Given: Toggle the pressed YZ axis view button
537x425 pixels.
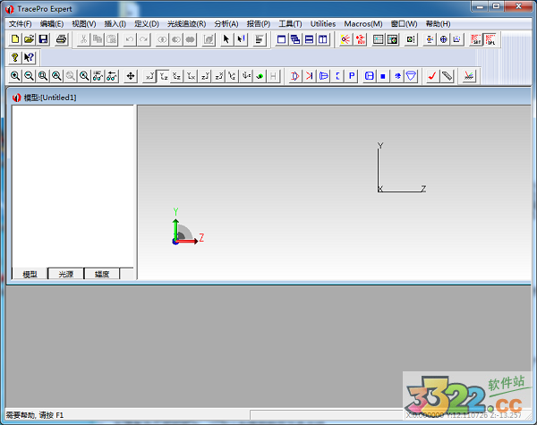Looking at the screenshot, I should (x=164, y=76).
